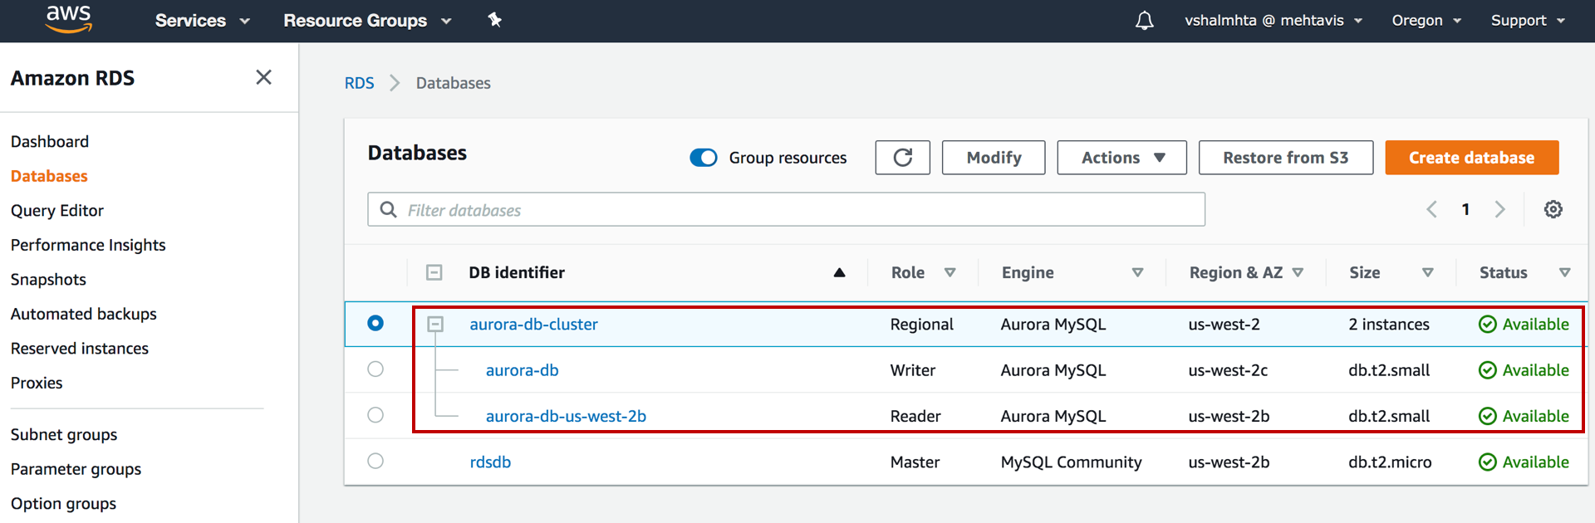The height and width of the screenshot is (523, 1595).
Task: Open Databases in sidebar
Action: click(x=49, y=176)
